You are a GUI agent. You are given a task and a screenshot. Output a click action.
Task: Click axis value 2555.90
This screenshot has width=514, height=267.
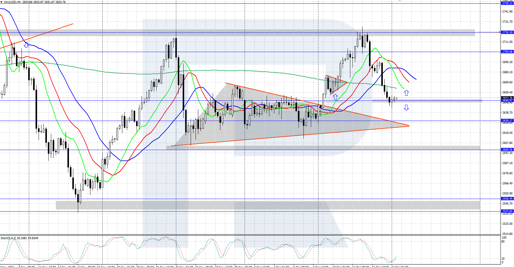(x=507, y=194)
